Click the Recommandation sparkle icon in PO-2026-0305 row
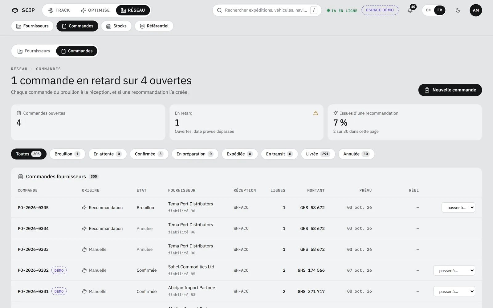The image size is (493, 308). tap(84, 208)
